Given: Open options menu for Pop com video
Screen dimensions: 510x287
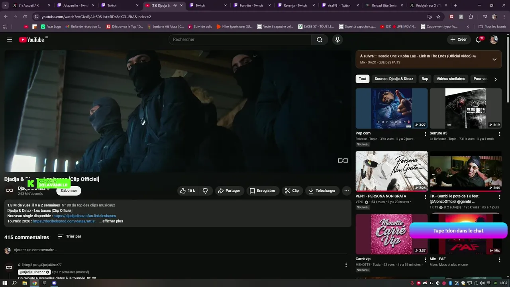Looking at the screenshot, I should pos(425,134).
